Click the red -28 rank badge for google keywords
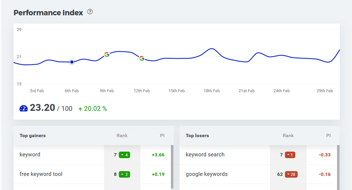Image resolution: width=352 pixels, height=190 pixels. pos(291,174)
